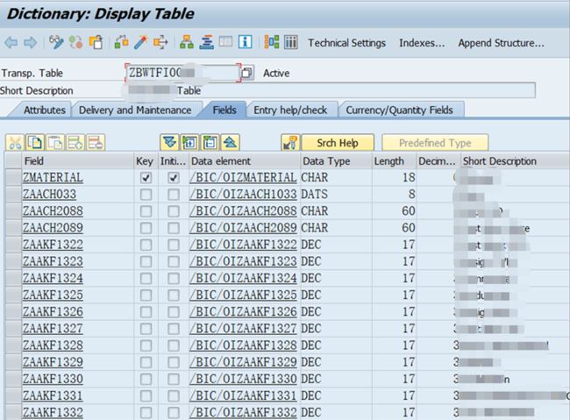Screen dimensions: 570x420
Task: Click the Indexes... button
Action: tap(422, 43)
